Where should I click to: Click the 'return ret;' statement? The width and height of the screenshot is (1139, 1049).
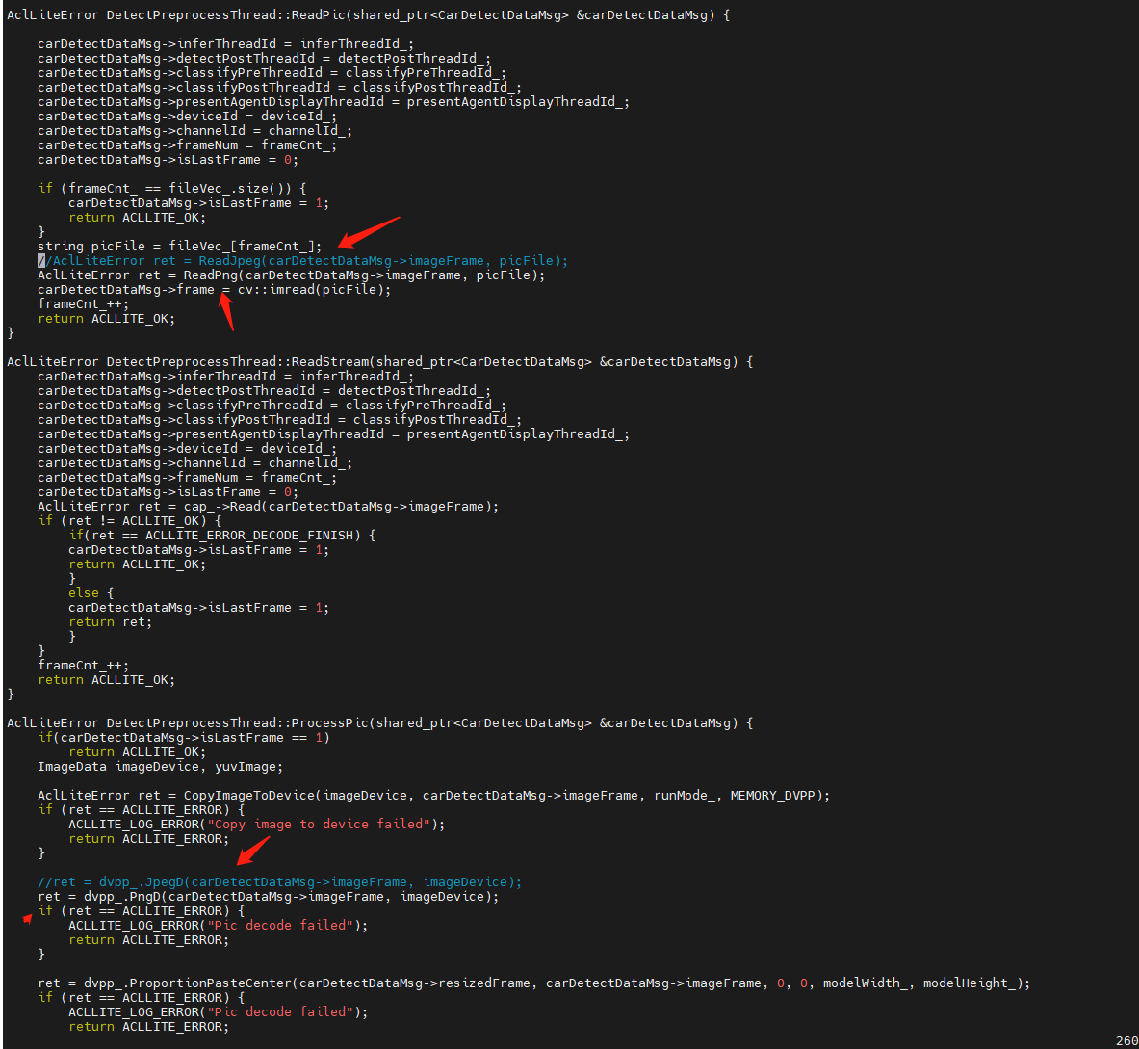[x=110, y=622]
